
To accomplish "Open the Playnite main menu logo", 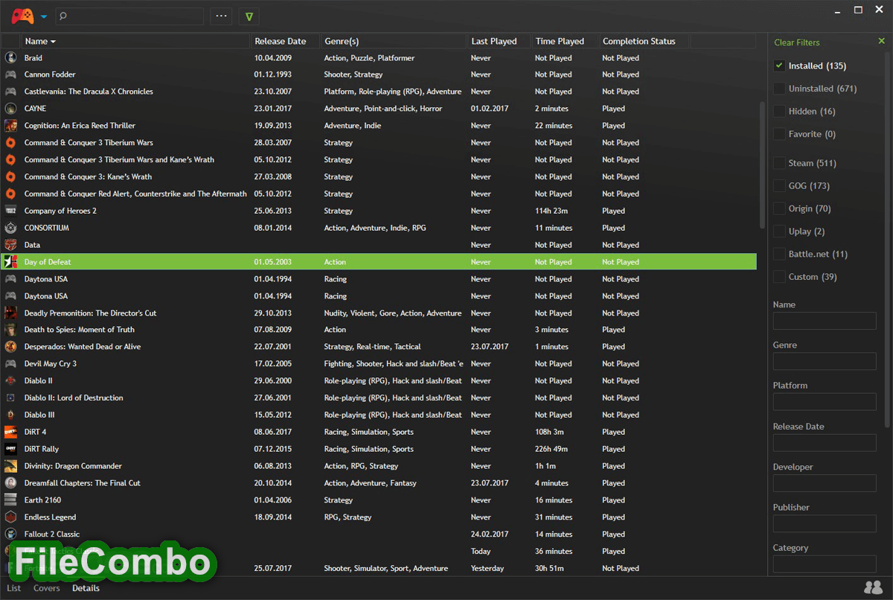I will (x=22, y=16).
